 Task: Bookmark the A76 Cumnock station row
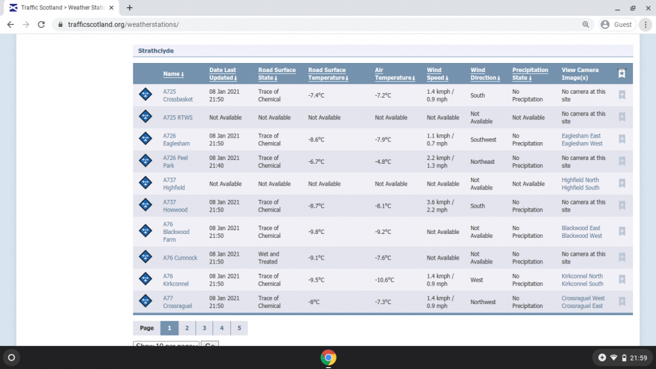[622, 258]
